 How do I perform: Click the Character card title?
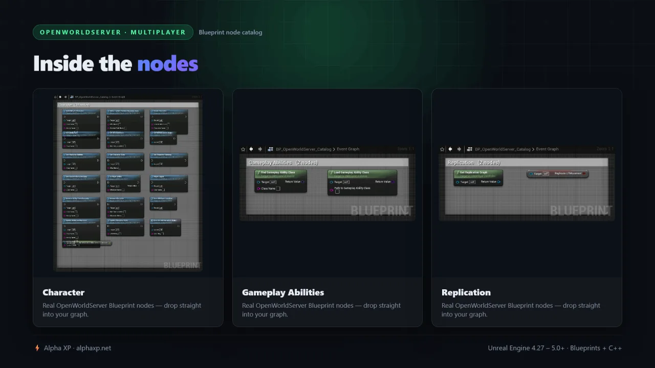(63, 292)
